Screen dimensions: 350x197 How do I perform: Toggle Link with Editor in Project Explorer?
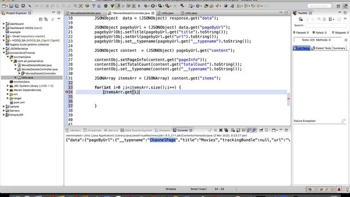pos(46,20)
